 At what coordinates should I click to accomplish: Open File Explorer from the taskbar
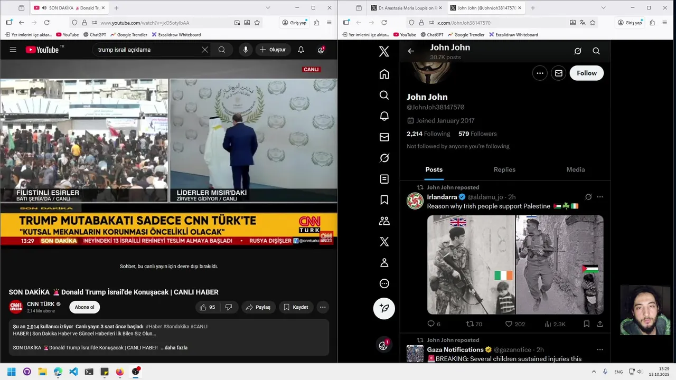pyautogui.click(x=42, y=372)
